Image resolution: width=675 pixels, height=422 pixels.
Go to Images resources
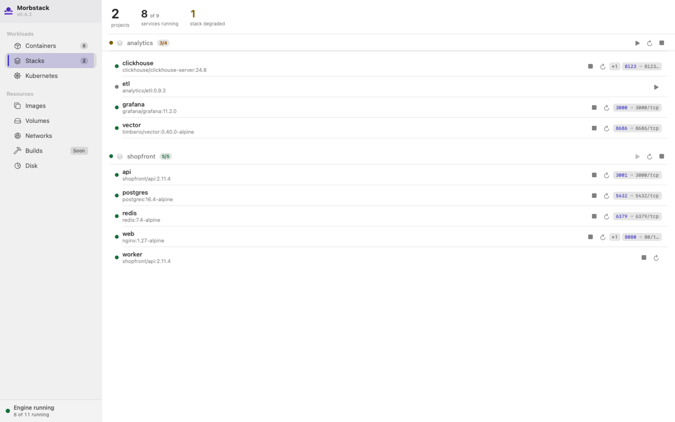pos(51,106)
